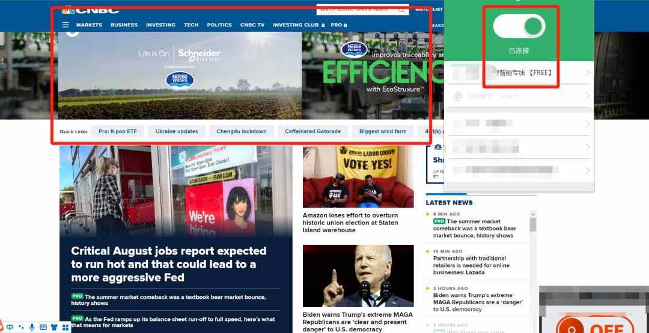Viewport: 649px width, 333px height.
Task: Open the INVESTING CLUB menu
Action: click(299, 25)
